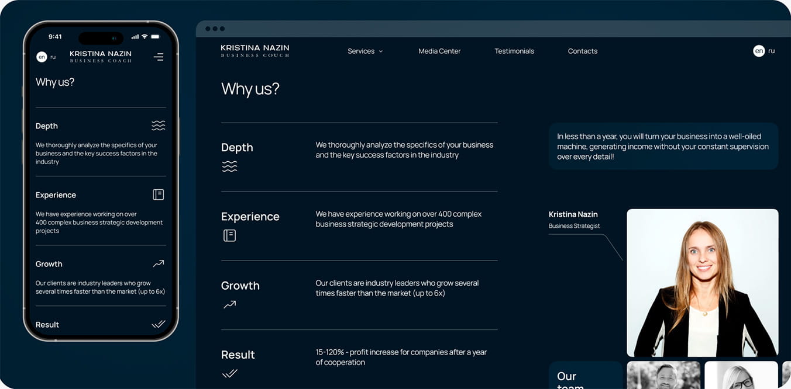Image resolution: width=791 pixels, height=389 pixels.
Task: Open the Media Center menu item
Action: pos(439,51)
